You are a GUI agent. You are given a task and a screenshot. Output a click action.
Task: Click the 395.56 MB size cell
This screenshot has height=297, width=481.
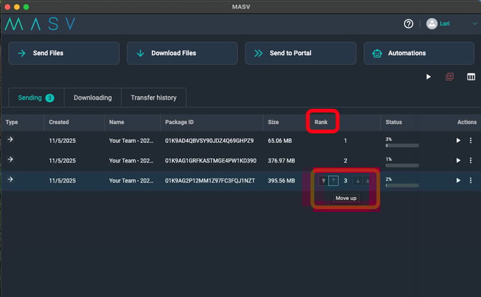[x=281, y=181]
